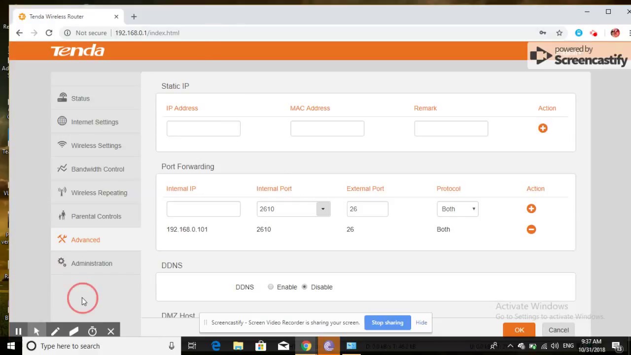This screenshot has width=631, height=355.
Task: Open Microsoft Store from taskbar
Action: (260, 346)
